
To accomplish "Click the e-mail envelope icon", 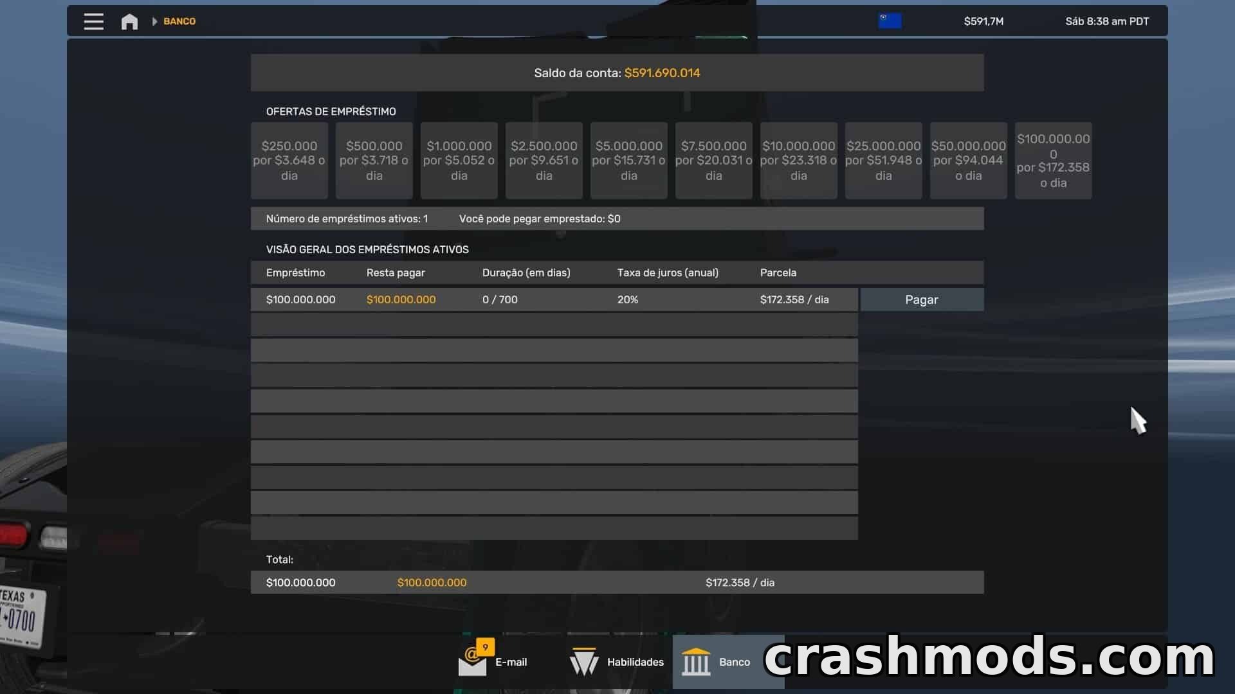I will point(472,663).
